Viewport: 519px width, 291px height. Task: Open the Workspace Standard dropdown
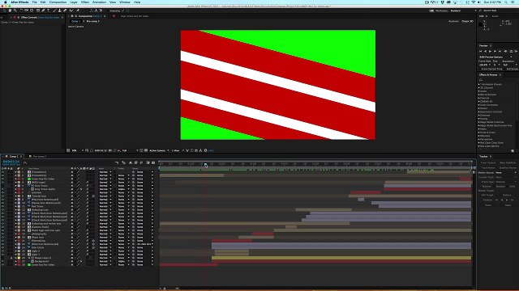tap(463, 11)
